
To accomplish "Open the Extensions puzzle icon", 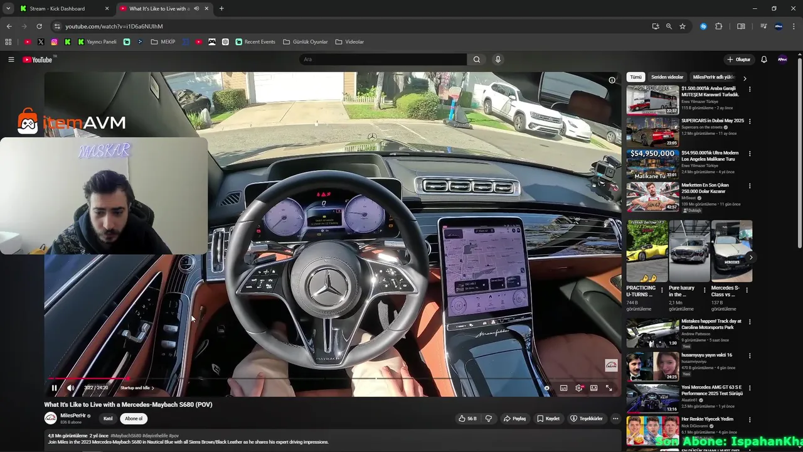I will coord(719,26).
